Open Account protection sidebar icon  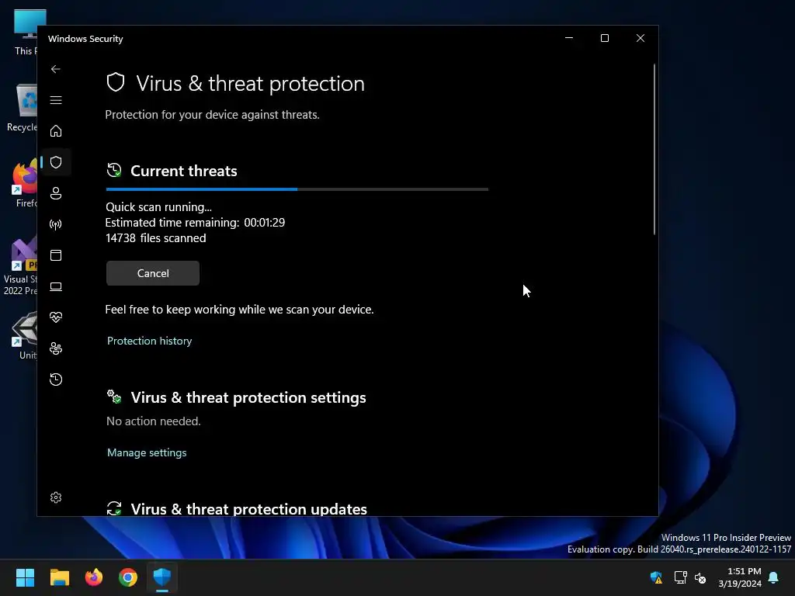[56, 193]
